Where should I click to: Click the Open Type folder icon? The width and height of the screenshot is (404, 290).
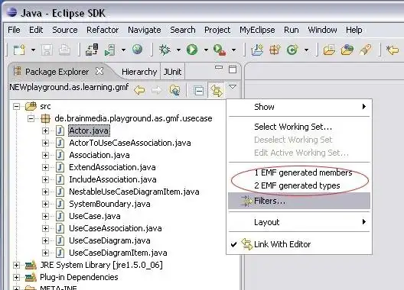(330, 50)
